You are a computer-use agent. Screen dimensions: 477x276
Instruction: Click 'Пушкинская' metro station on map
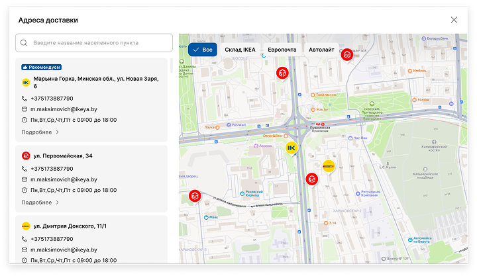[319, 126]
